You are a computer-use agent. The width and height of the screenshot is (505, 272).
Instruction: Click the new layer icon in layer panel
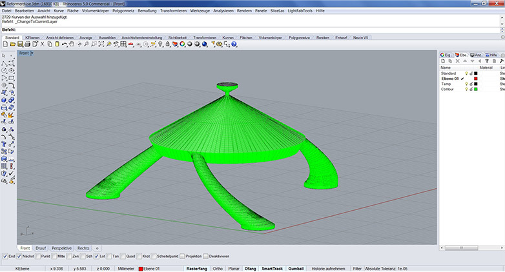[x=443, y=61]
